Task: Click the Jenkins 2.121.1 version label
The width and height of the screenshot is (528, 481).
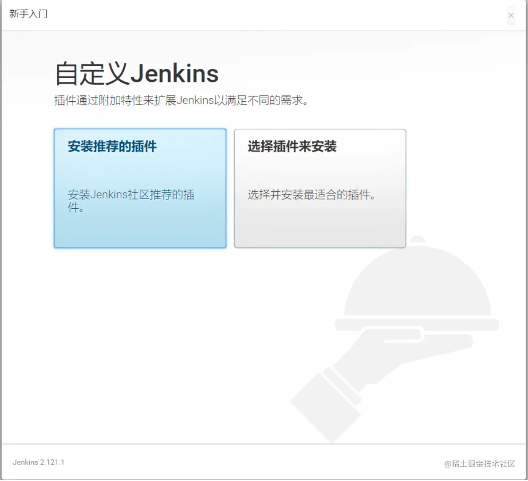Action: [x=38, y=462]
